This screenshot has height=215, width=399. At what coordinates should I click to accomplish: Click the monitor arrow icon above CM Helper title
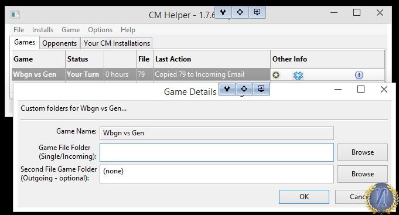point(257,12)
